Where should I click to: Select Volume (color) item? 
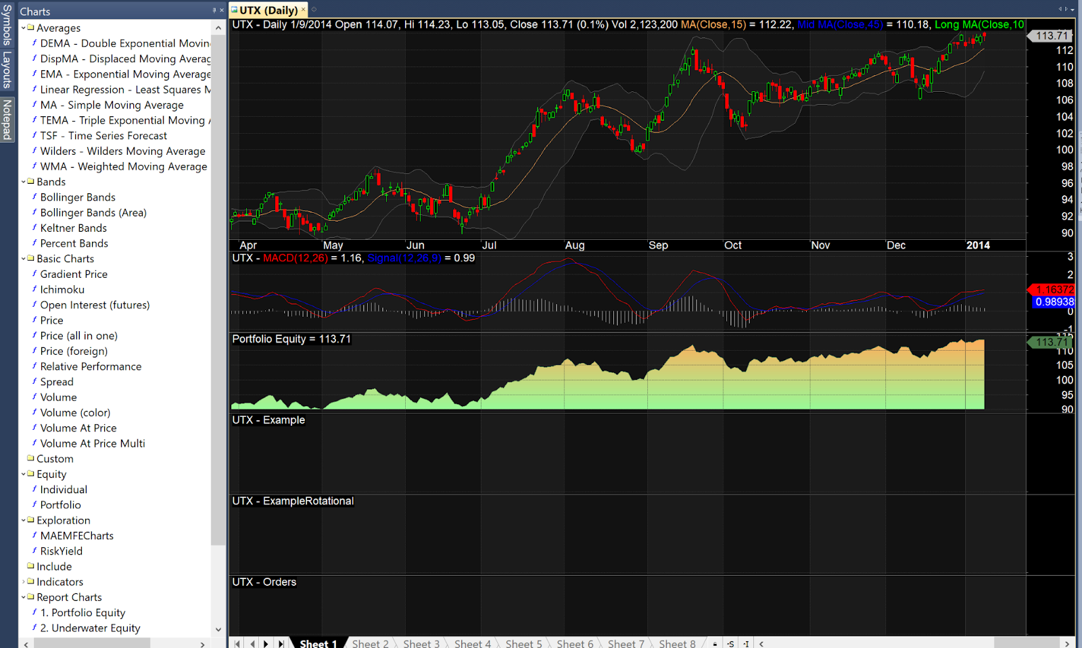point(75,413)
